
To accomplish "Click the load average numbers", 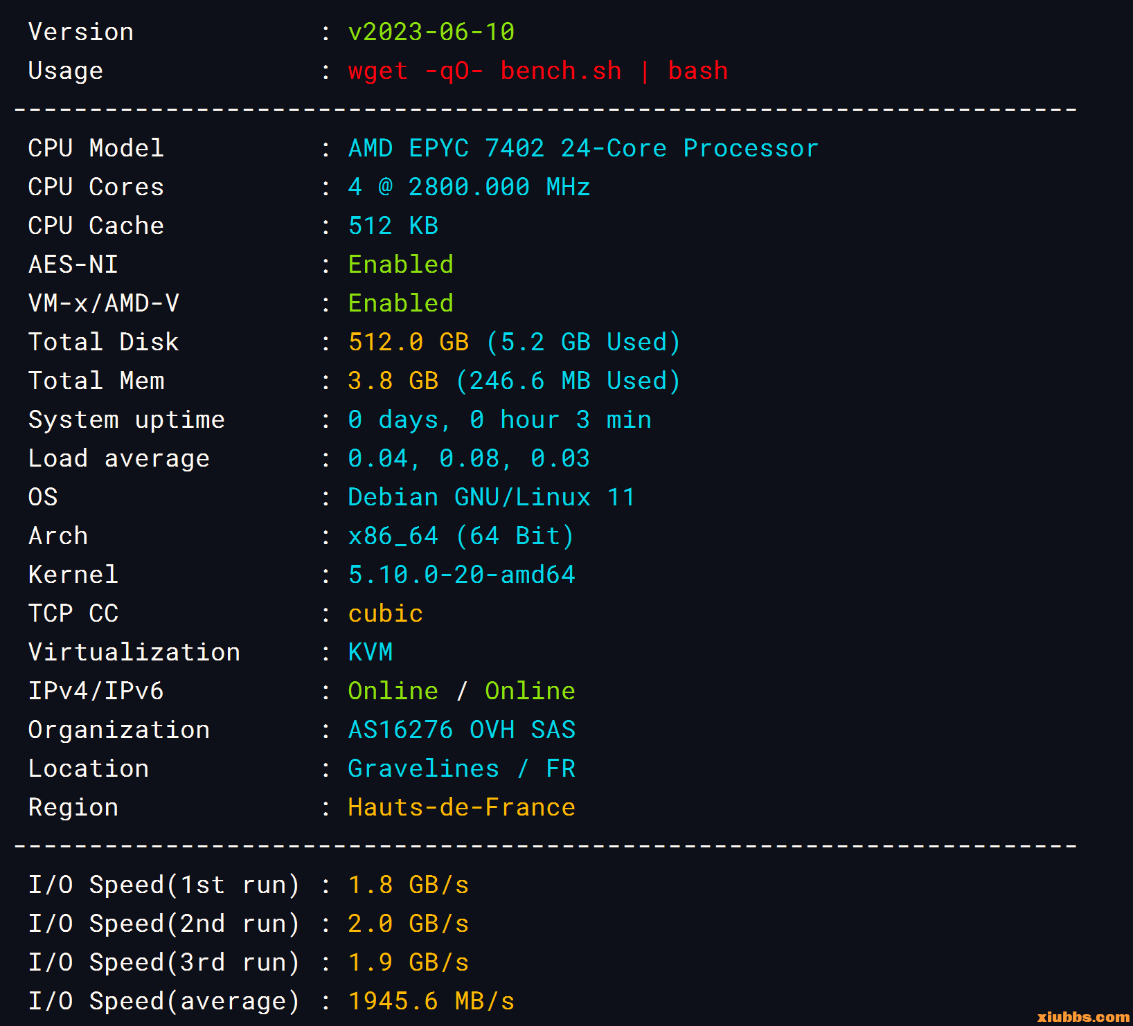I will 469,458.
